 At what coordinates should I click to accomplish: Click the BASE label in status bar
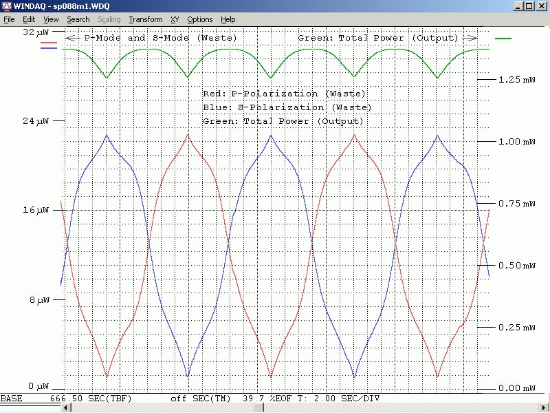[x=11, y=399]
